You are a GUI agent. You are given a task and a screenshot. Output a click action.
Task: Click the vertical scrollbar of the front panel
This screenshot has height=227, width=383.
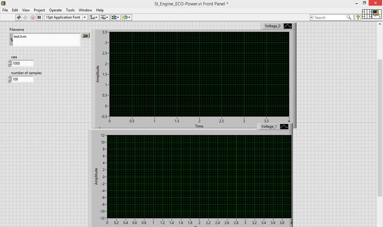pyautogui.click(x=380, y=128)
